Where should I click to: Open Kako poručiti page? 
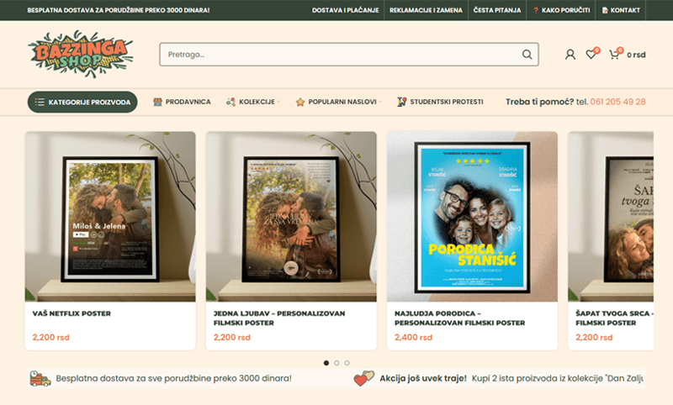point(565,10)
